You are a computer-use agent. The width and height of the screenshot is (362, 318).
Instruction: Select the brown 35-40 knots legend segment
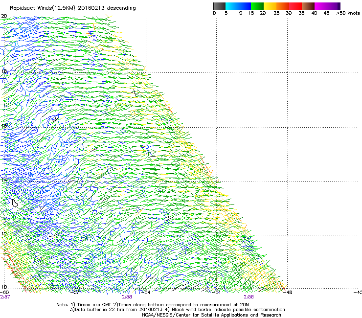pos(308,6)
